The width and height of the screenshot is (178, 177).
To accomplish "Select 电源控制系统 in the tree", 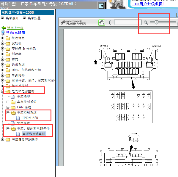I will coord(27,112).
